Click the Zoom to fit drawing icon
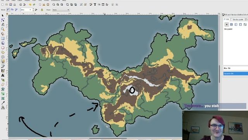Viewport: 248px width, 140px height. [58, 5]
